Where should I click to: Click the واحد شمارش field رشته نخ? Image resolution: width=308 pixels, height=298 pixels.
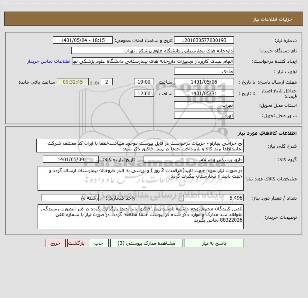pyautogui.click(x=70, y=198)
